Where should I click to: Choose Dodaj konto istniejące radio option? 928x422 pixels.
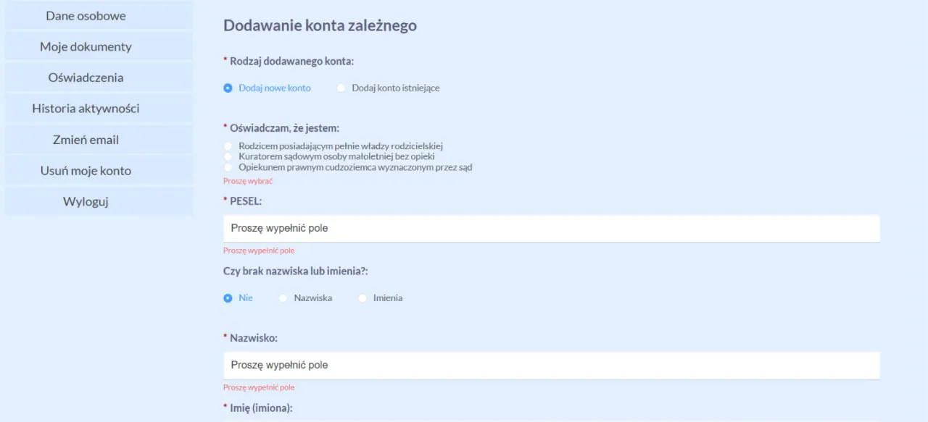[341, 88]
